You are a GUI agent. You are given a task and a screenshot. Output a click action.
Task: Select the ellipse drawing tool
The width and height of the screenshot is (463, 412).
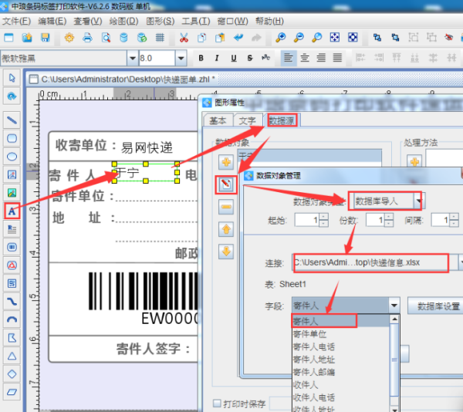12,156
